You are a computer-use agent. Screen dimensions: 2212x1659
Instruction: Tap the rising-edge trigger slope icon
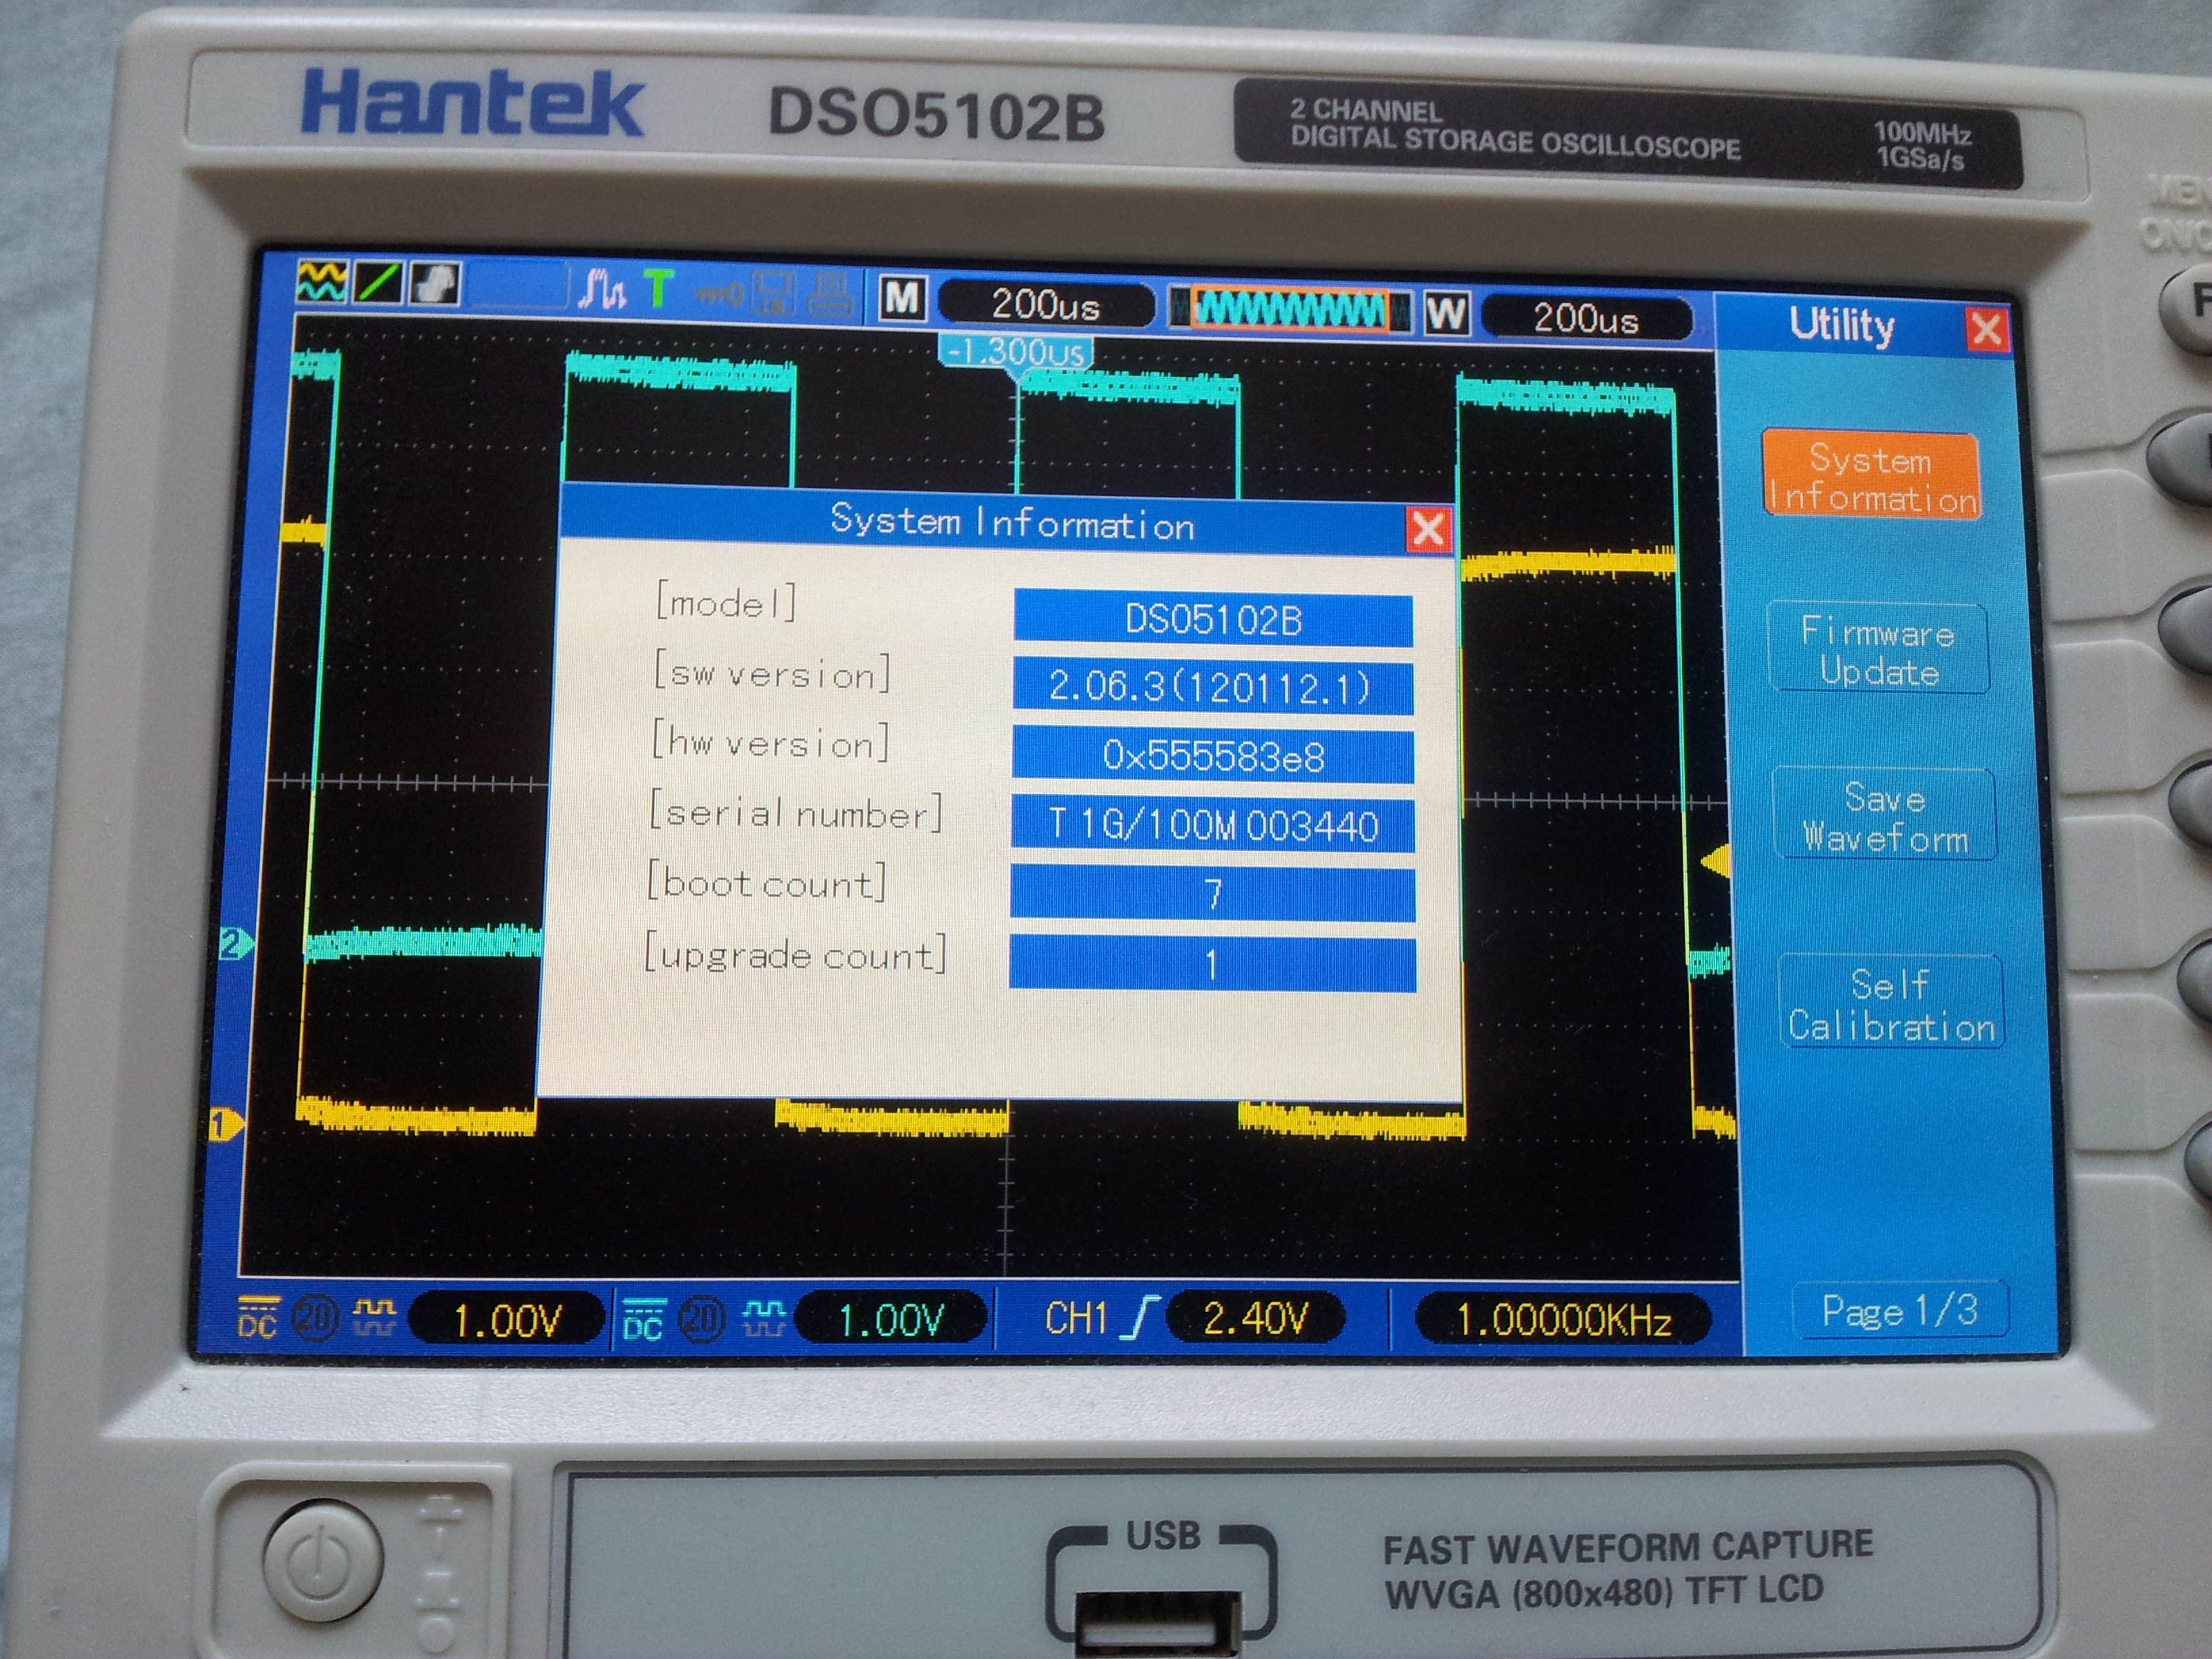(1140, 1319)
